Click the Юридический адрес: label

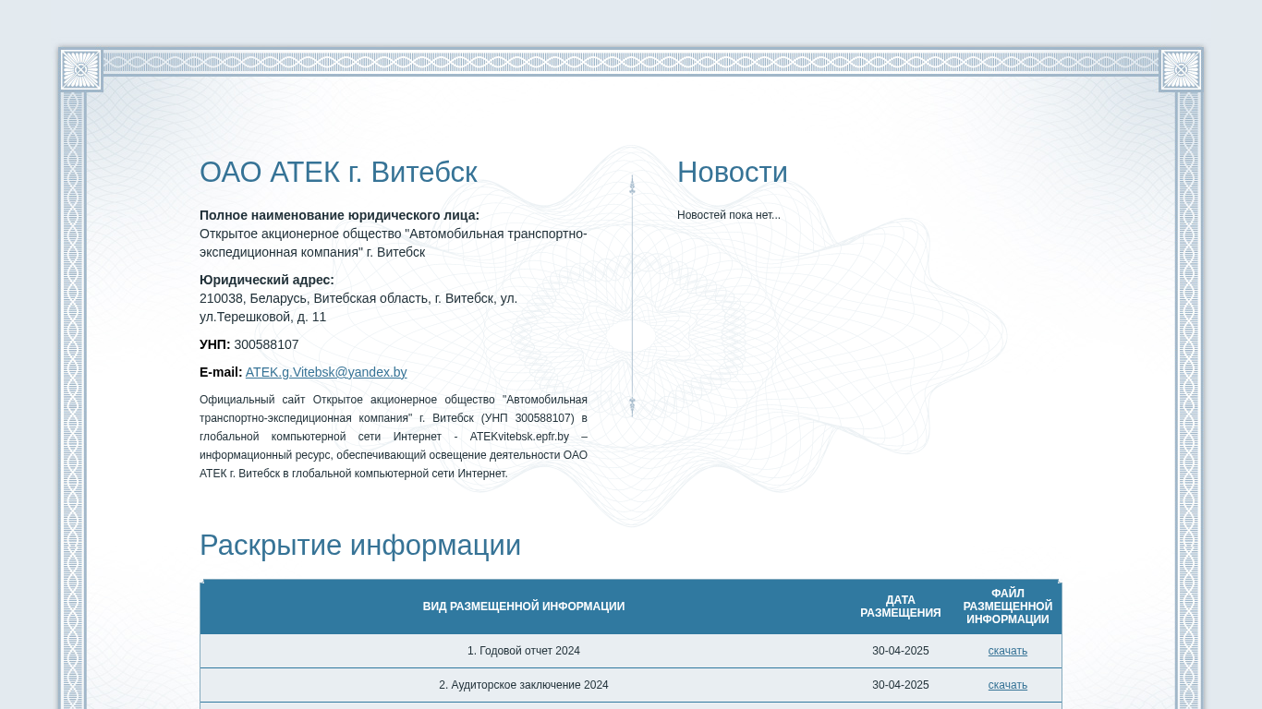pos(267,280)
